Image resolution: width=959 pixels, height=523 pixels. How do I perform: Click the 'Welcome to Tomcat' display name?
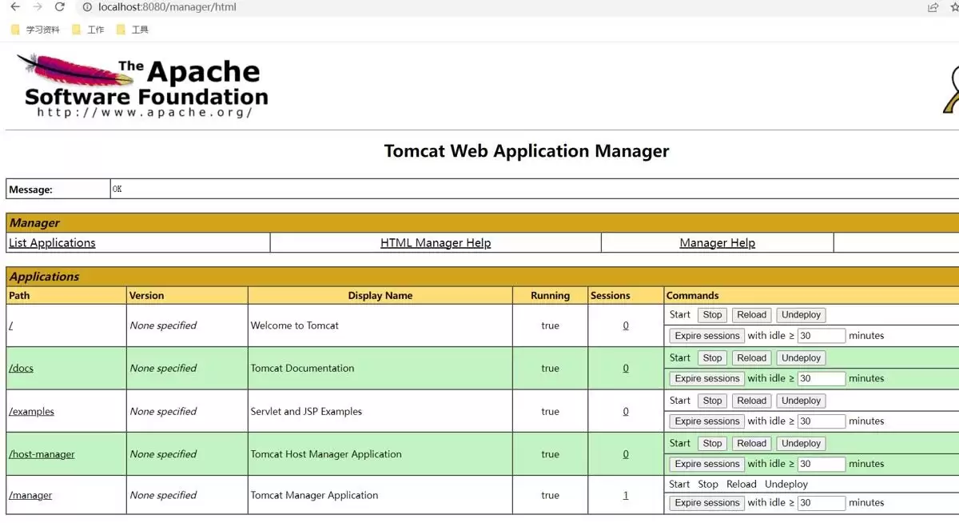point(295,325)
